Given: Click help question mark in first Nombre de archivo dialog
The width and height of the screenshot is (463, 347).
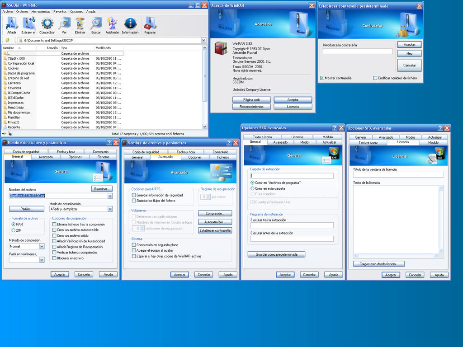Looking at the screenshot, I should [x=109, y=143].
